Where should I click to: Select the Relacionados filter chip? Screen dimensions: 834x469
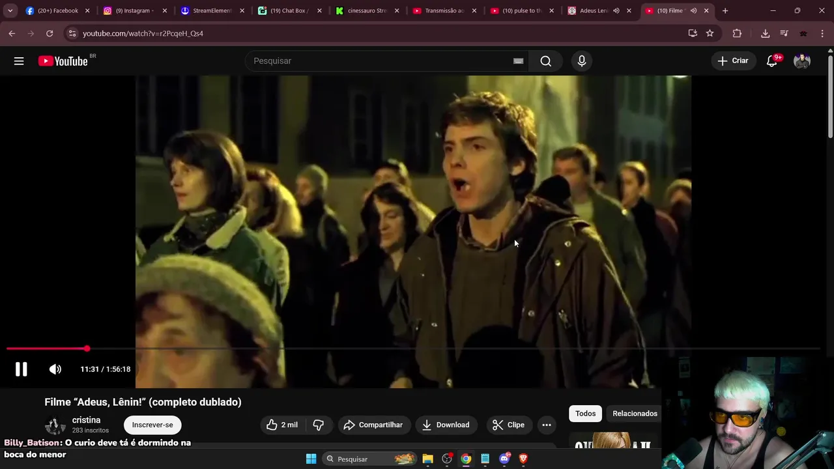[x=635, y=414]
